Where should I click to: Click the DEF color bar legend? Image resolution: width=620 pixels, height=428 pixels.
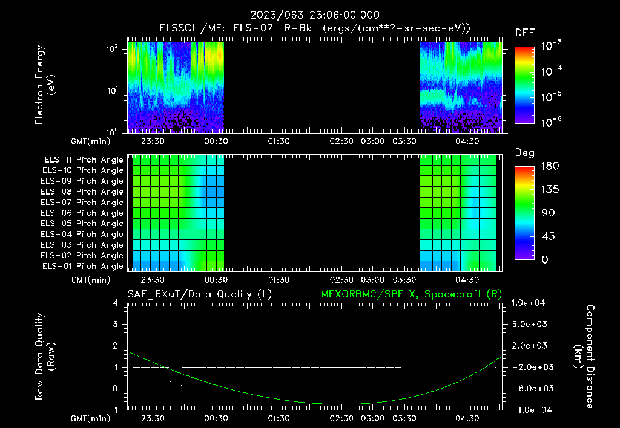point(524,85)
